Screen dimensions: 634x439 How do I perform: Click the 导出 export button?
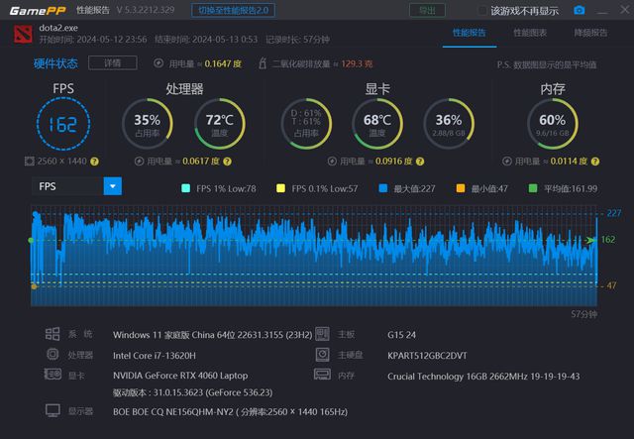pos(426,11)
